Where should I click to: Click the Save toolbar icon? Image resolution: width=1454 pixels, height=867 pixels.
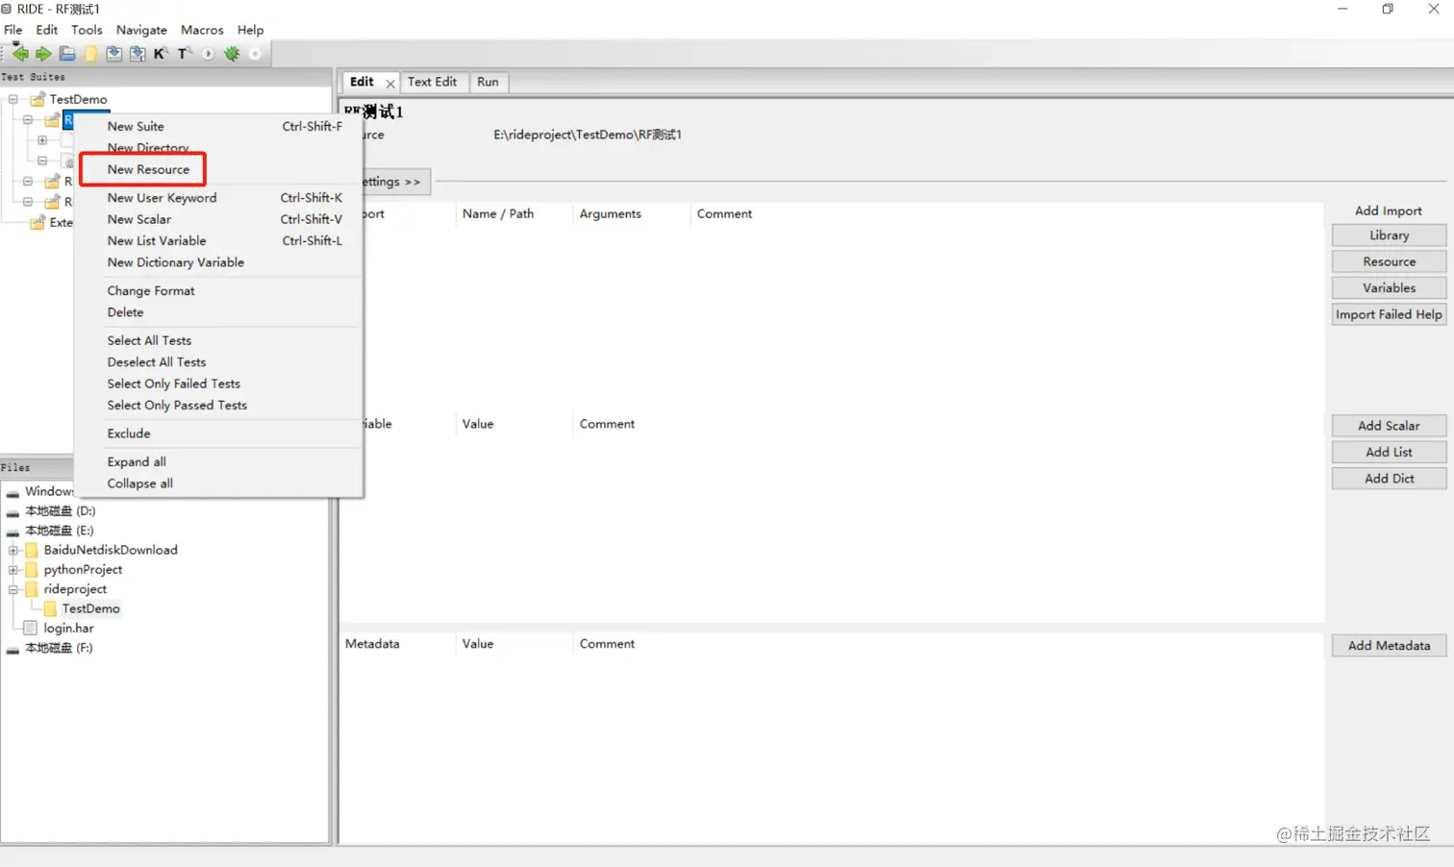[114, 54]
